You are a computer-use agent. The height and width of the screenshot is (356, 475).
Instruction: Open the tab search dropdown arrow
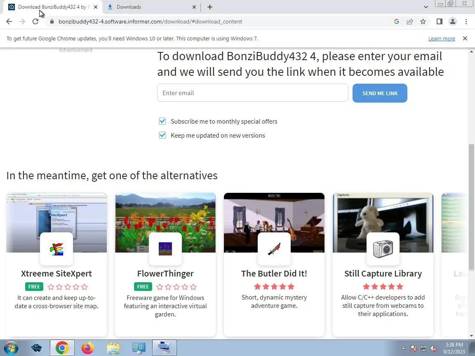(x=426, y=7)
